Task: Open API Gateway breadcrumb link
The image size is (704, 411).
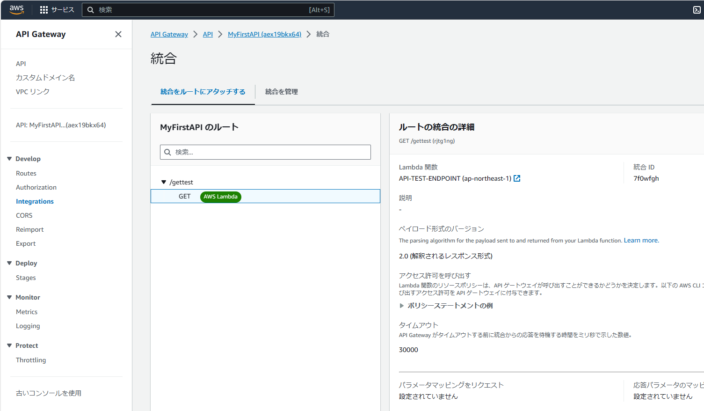Action: point(169,34)
